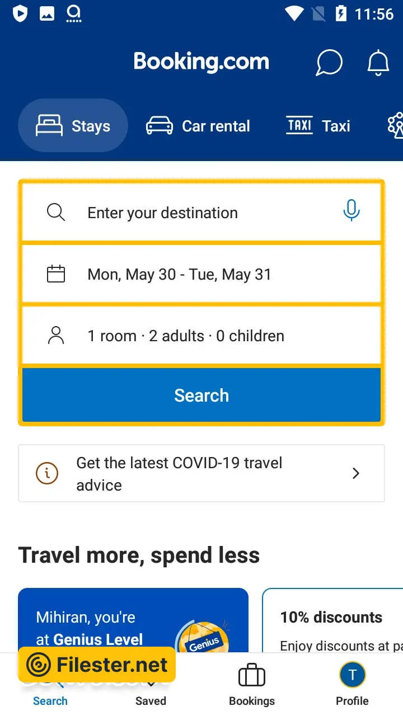403x716 pixels.
Task: Switch to the Car rental tab
Action: 198,126
